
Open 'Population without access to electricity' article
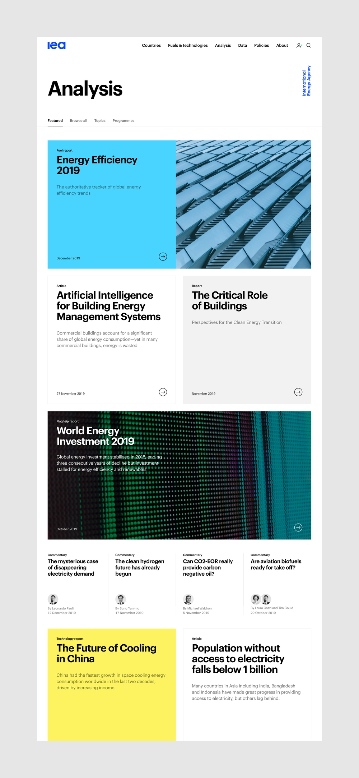238,659
